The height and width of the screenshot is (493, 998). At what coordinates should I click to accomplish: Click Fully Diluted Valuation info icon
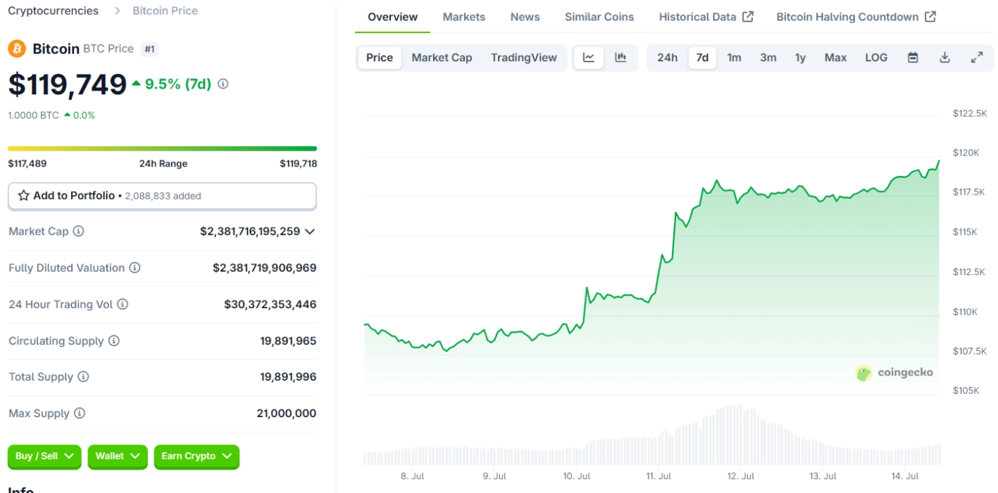[135, 267]
